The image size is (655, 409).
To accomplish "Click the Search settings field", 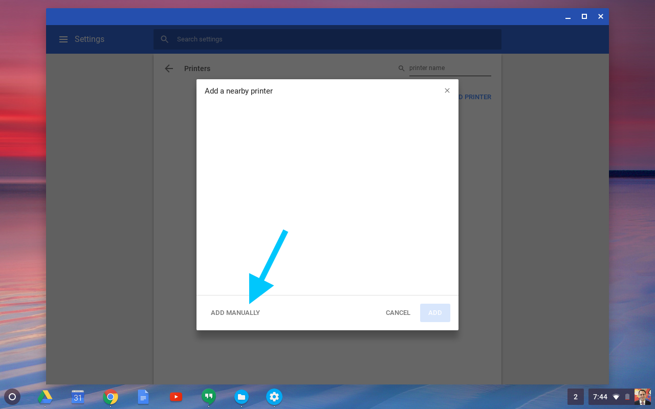I will 327,39.
